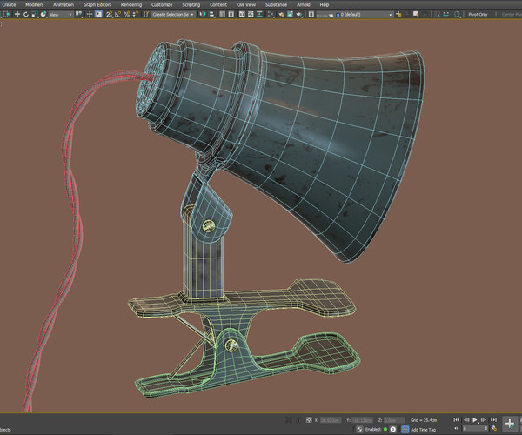522x435 pixels.
Task: Toggle the 2.5D Snaps button
Action: tap(109, 14)
